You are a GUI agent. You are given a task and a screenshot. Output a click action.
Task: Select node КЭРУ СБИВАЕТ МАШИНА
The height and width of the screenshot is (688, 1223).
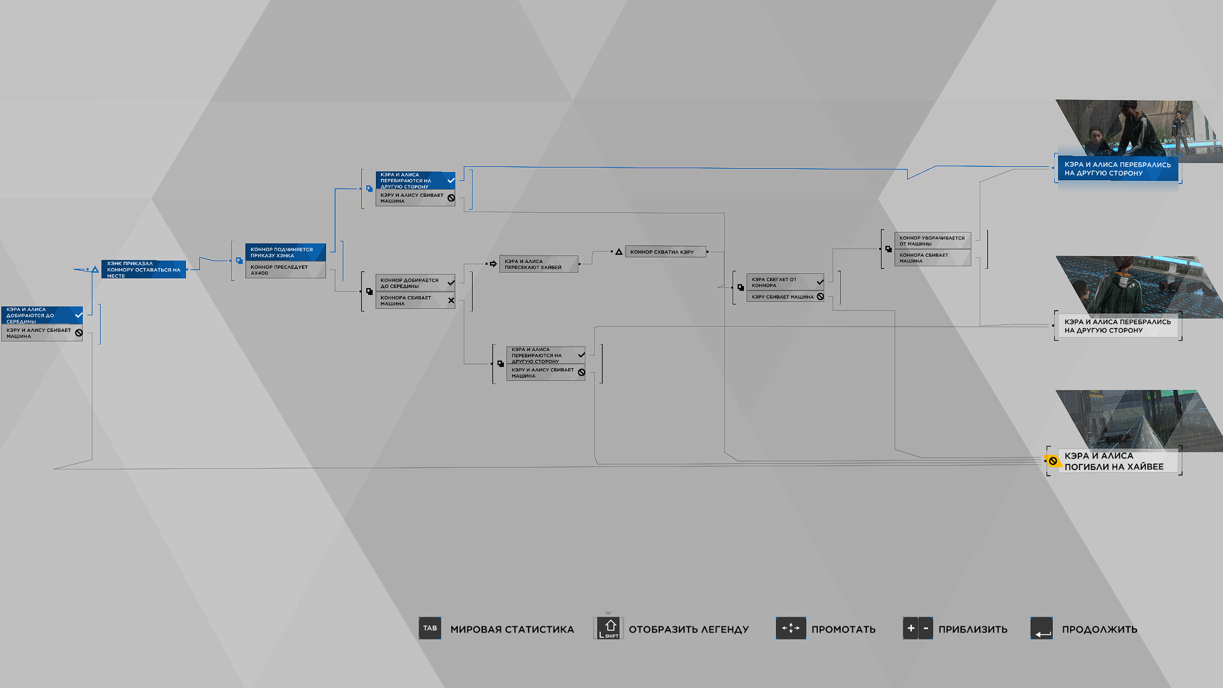(x=785, y=297)
